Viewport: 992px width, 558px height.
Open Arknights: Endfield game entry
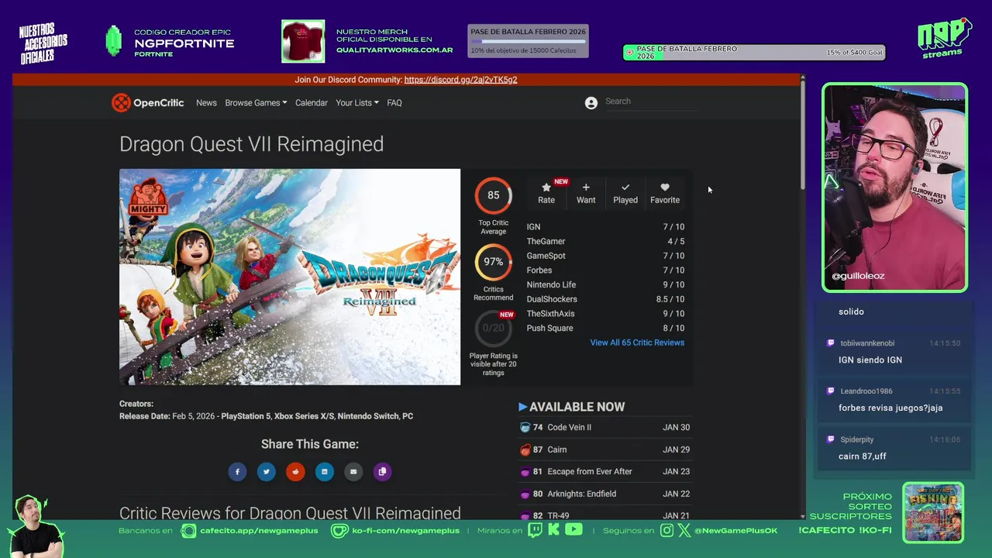(x=604, y=494)
